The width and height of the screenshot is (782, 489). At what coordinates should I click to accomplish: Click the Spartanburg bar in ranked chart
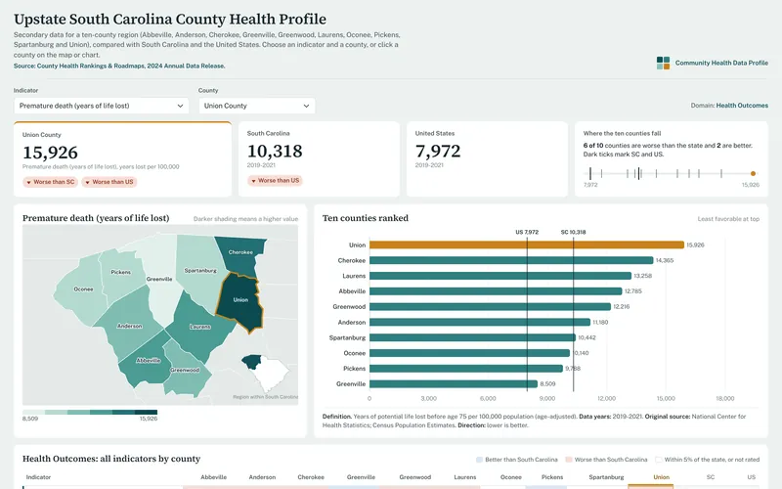pos(472,337)
